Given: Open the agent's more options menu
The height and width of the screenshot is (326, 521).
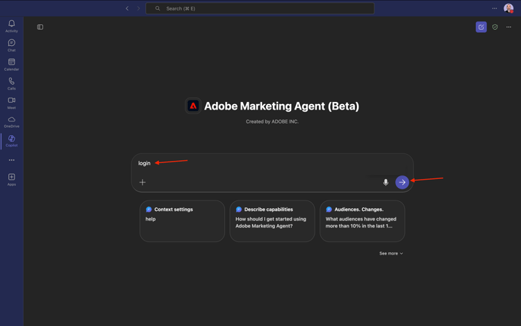Looking at the screenshot, I should [x=508, y=27].
